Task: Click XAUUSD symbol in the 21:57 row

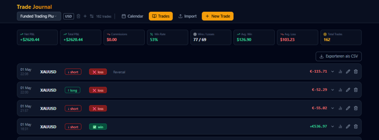Action: 48,108
